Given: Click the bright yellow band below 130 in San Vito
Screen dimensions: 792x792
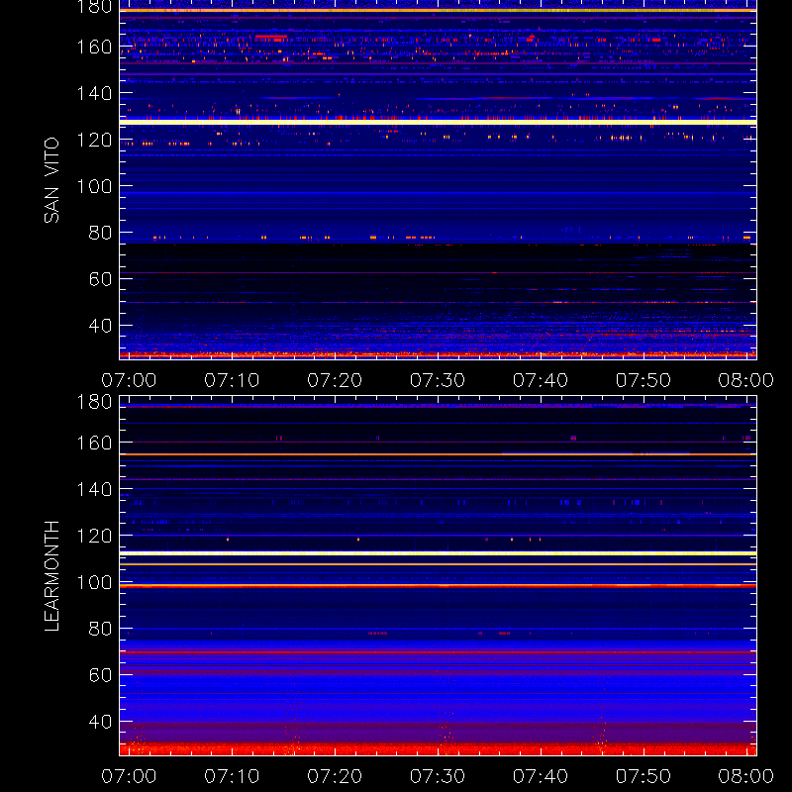Looking at the screenshot, I should pyautogui.click(x=438, y=122).
